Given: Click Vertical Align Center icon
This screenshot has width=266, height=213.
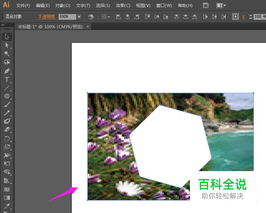Looking at the screenshot, I should (x=156, y=17).
